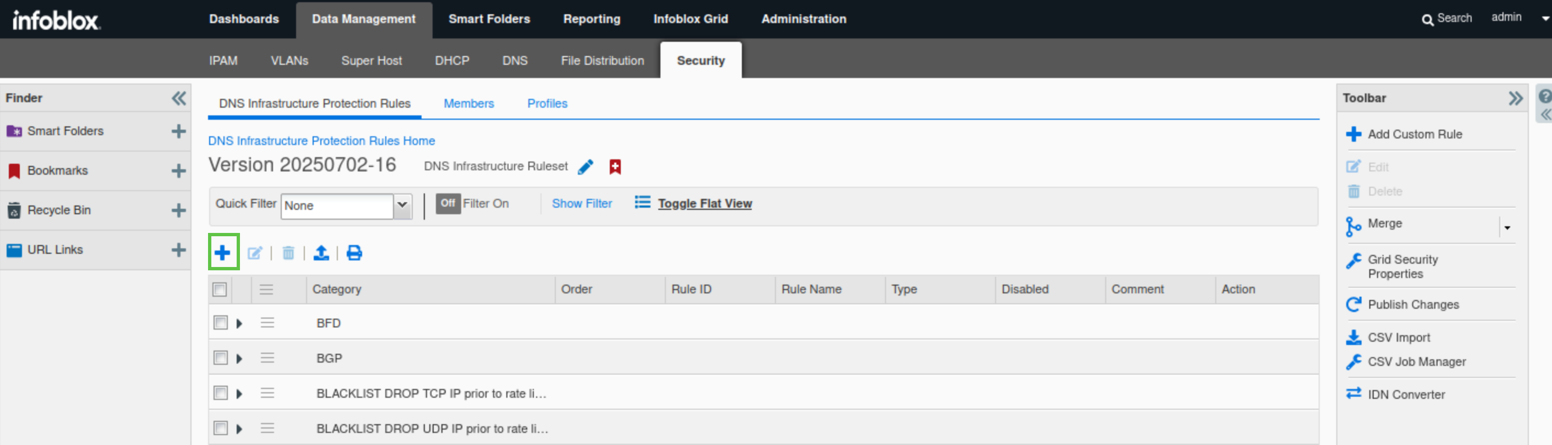Expand the BLACKLIST DROP TCP category
The image size is (1552, 445).
(x=239, y=394)
